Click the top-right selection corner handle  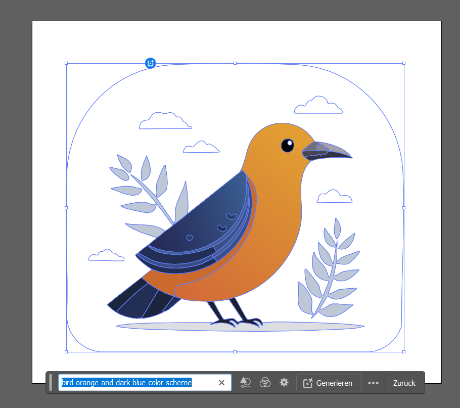pyautogui.click(x=403, y=63)
